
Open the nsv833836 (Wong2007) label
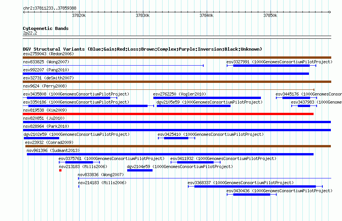101,175
